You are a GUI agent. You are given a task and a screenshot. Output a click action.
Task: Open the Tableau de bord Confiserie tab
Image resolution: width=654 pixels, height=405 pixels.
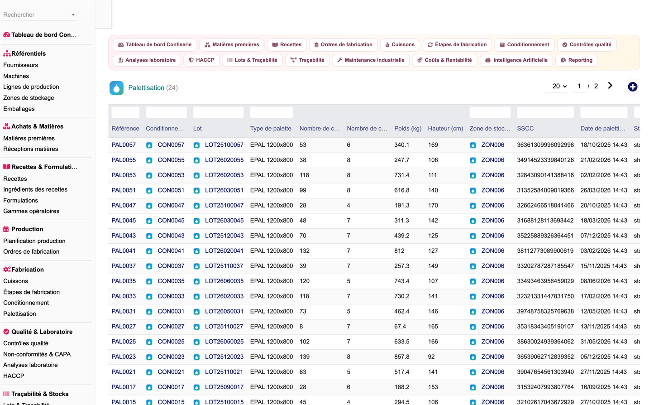click(x=155, y=44)
